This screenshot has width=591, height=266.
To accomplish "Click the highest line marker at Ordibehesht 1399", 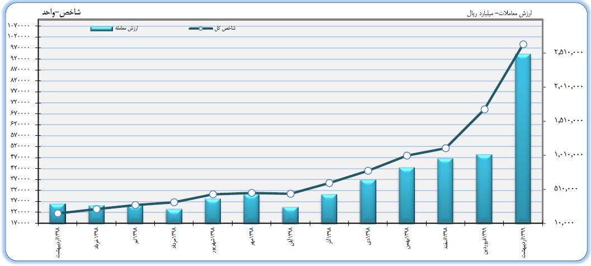I will pos(523,44).
